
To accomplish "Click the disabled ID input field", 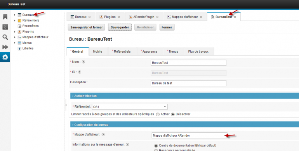I will click(188, 73).
